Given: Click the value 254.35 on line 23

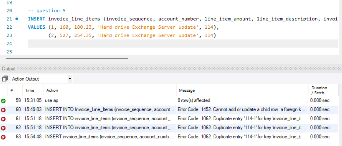Looking at the screenshot, I should tap(83, 35).
